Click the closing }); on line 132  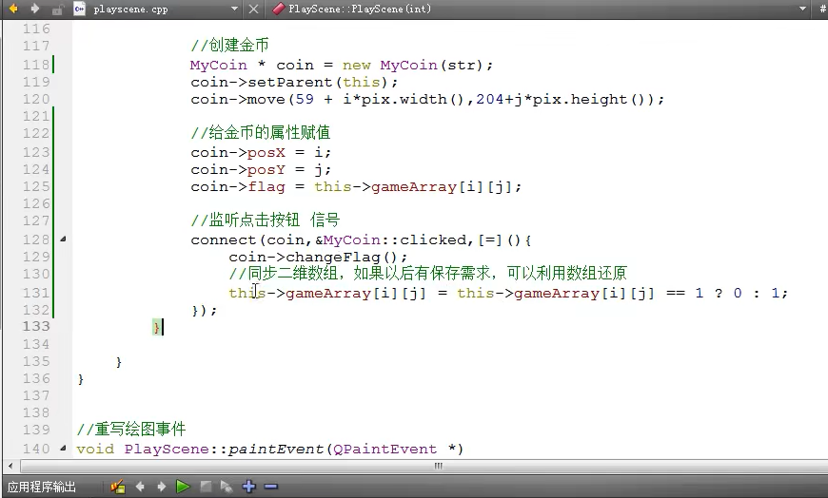(x=204, y=310)
